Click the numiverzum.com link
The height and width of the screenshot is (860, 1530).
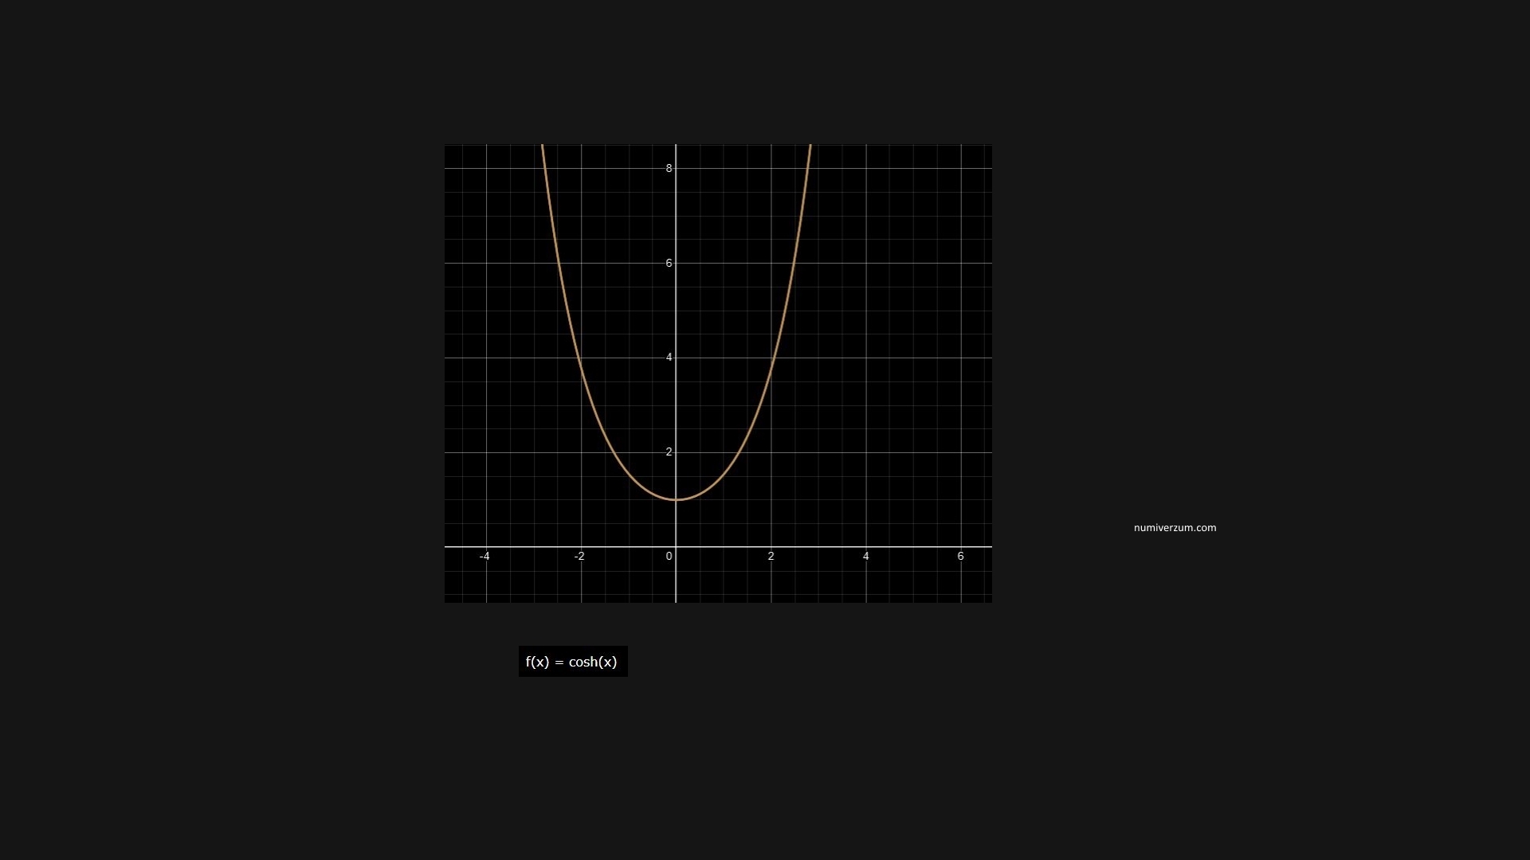coord(1175,528)
